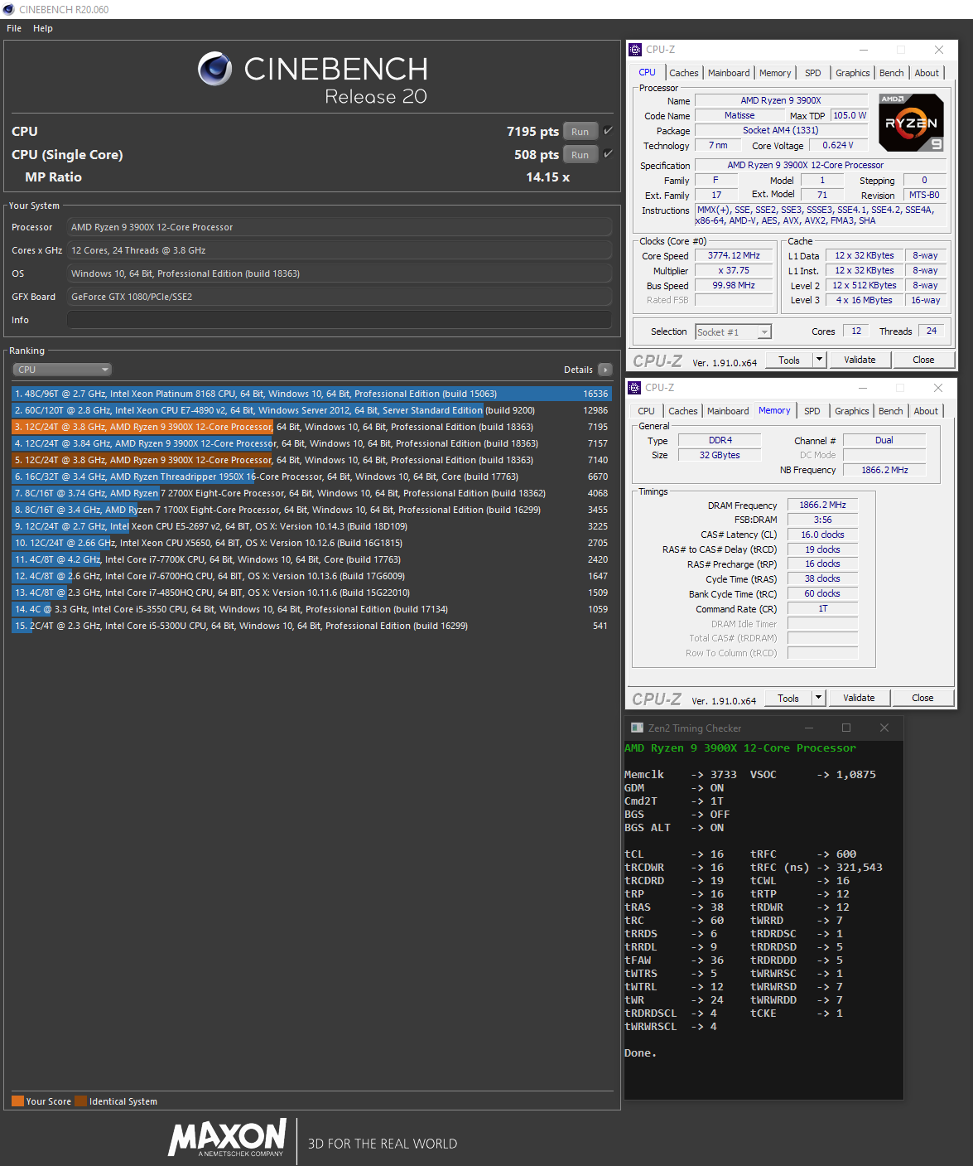973x1166 pixels.
Task: Open Caches tab in lower CPU-Z window
Action: click(x=683, y=411)
